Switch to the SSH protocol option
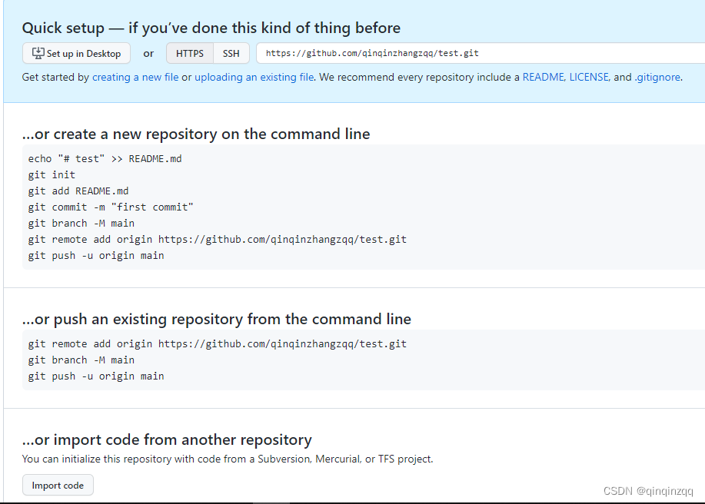This screenshot has width=705, height=504. pyautogui.click(x=231, y=54)
